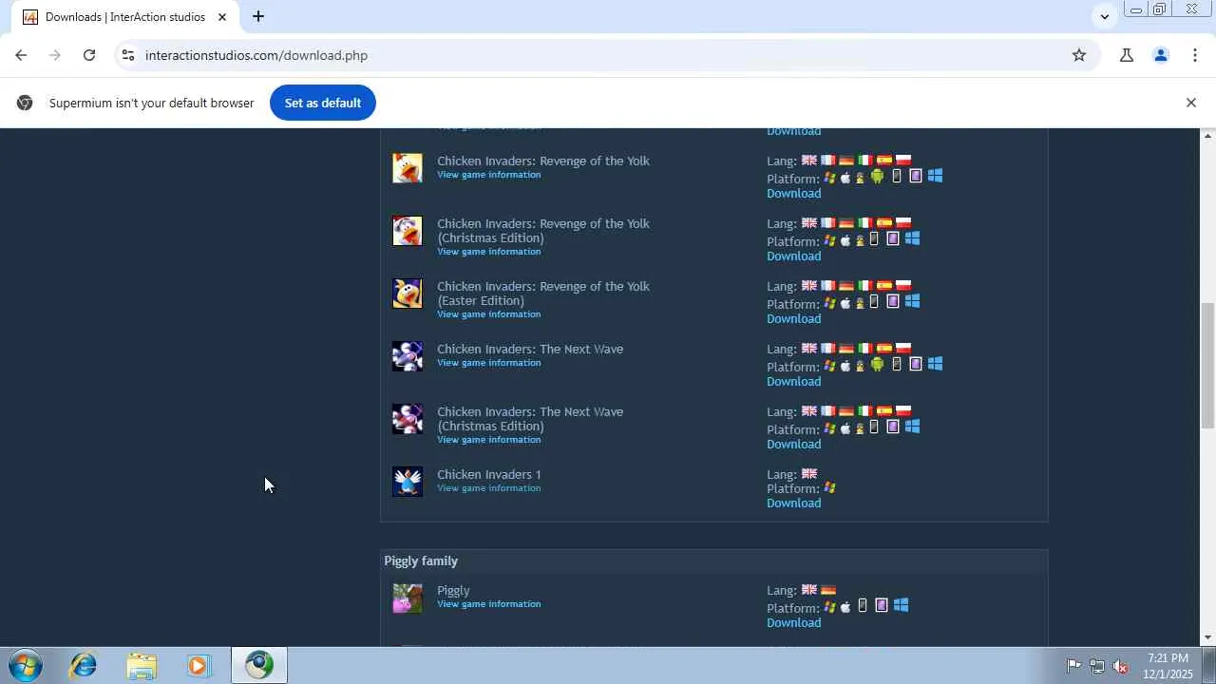
Task: Click the Piggly game thumbnail
Action: (408, 598)
